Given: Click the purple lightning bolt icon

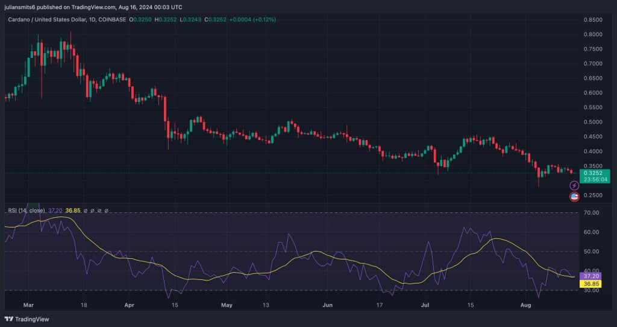Looking at the screenshot, I should coord(574,186).
